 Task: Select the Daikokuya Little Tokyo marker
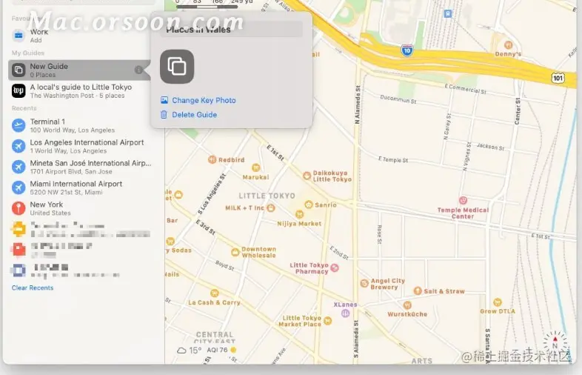307,176
